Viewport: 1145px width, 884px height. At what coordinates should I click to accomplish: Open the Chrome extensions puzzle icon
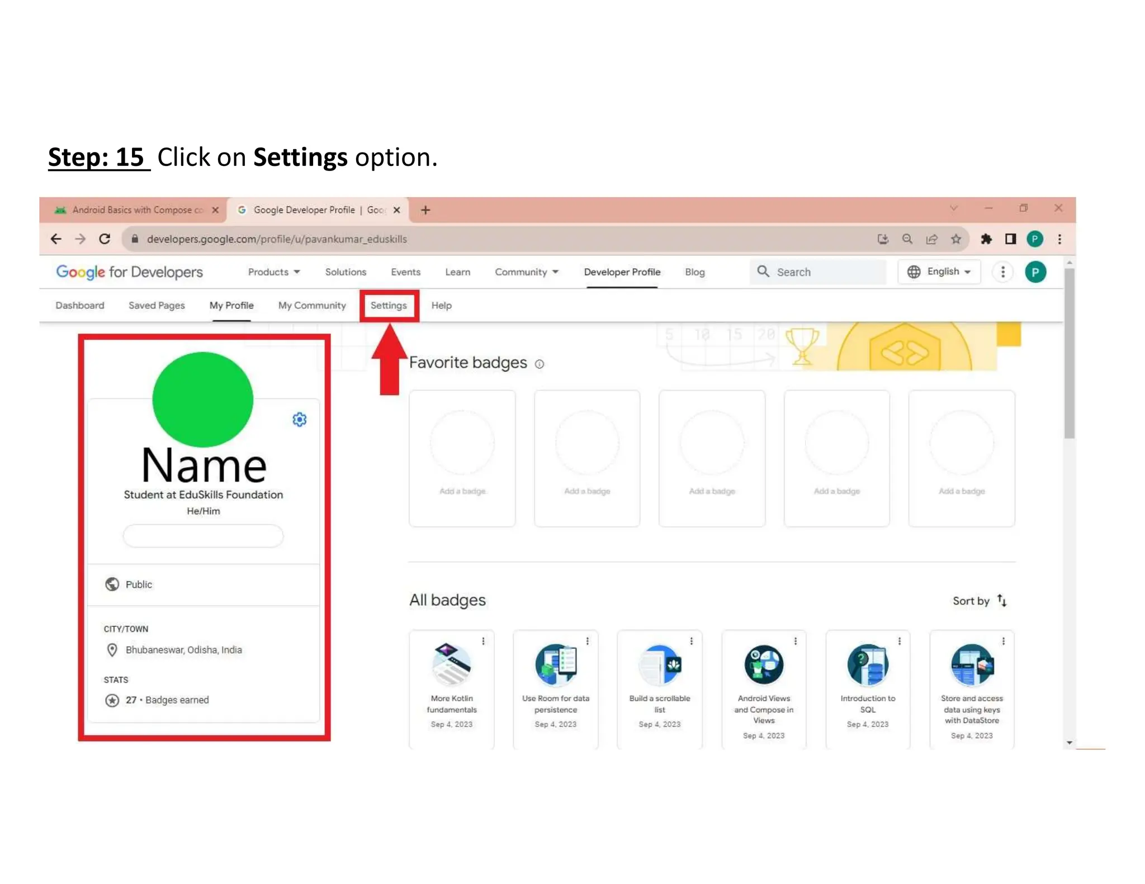pos(986,239)
